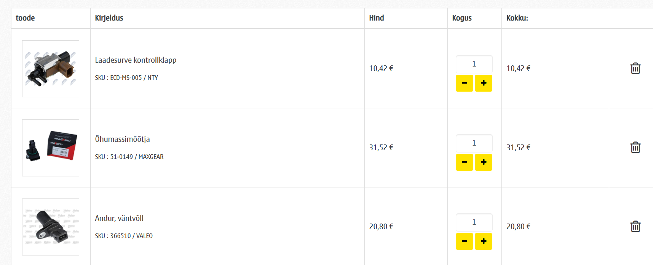Open Laadesurve kontrollklapp product link
This screenshot has height=265, width=653.
tap(136, 60)
